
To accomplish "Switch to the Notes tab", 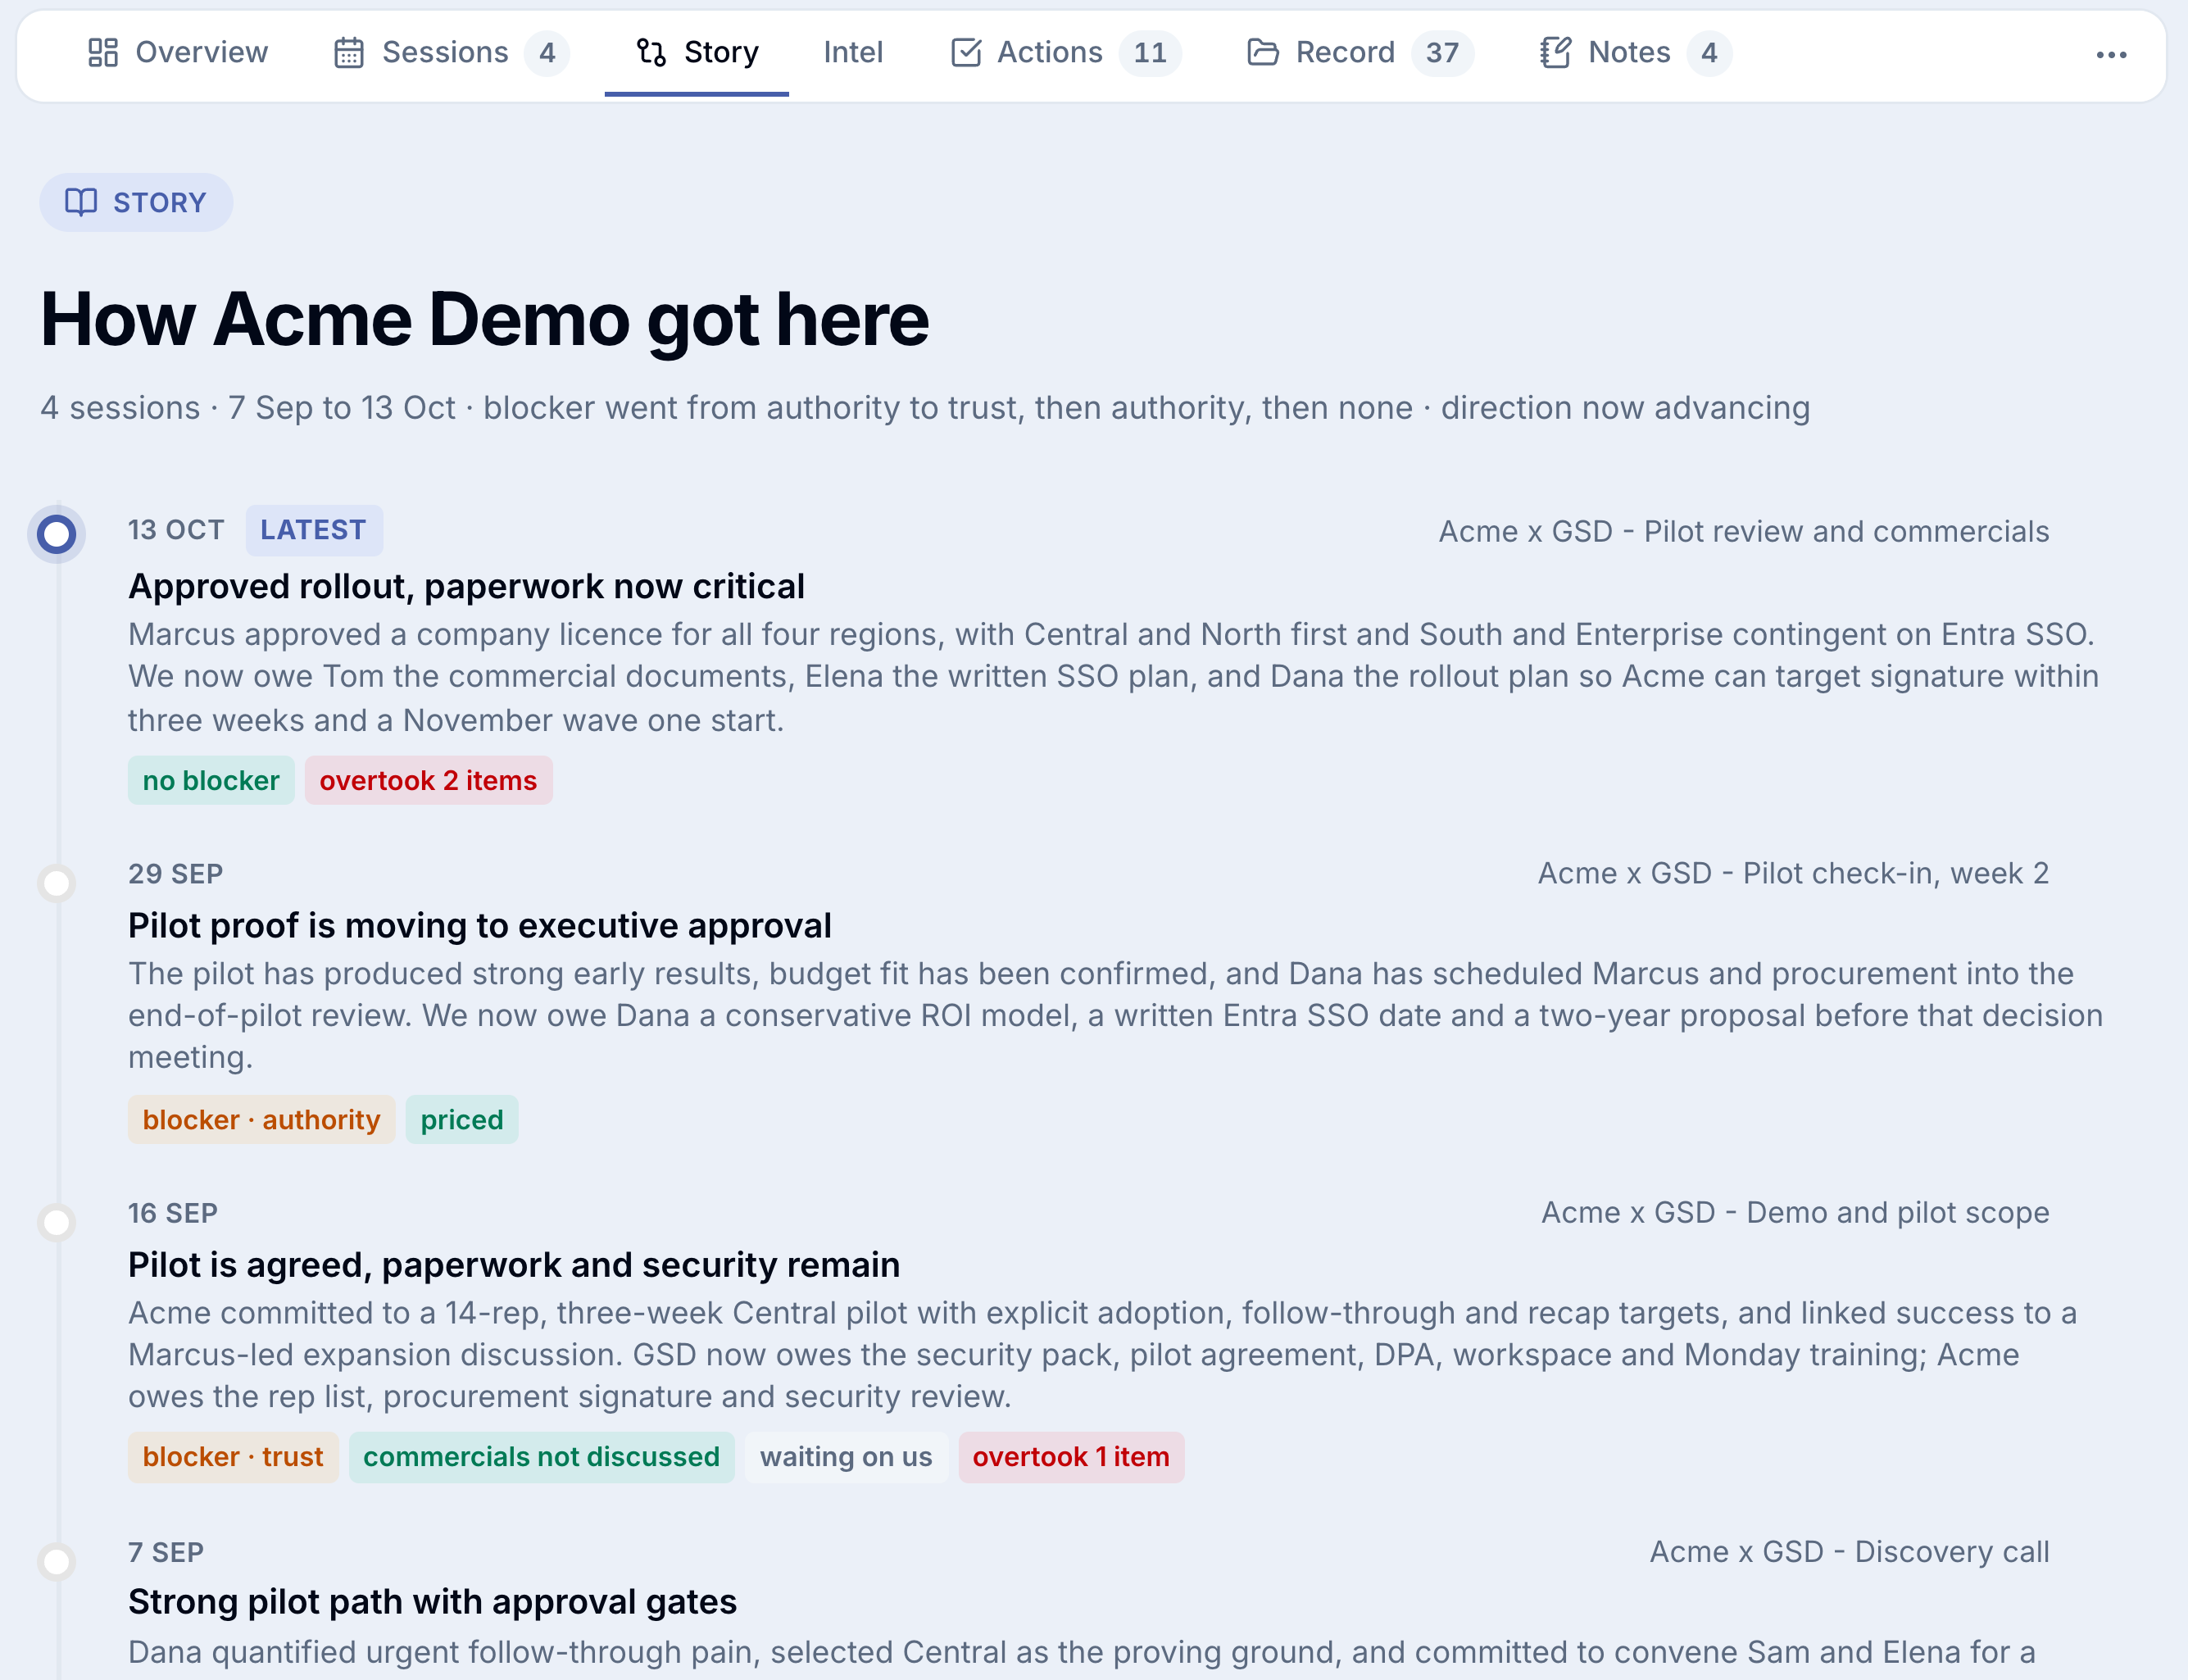I will 1635,52.
